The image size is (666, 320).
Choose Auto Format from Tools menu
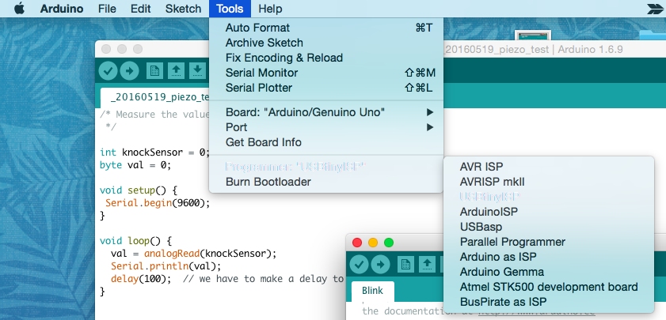325,28
